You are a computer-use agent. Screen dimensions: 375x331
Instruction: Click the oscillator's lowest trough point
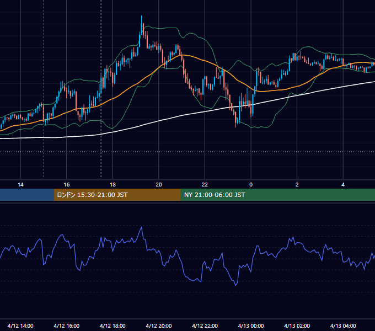click(235, 285)
